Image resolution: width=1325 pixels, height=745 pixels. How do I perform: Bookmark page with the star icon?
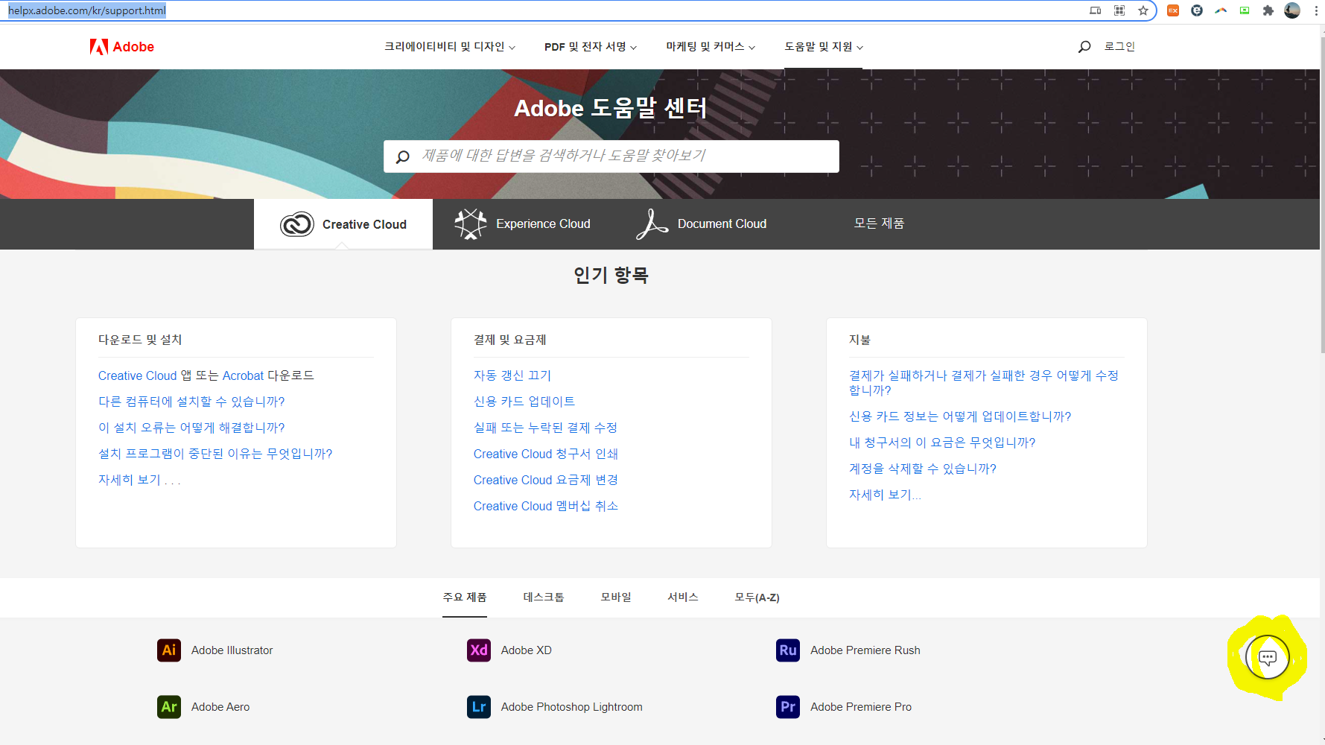pos(1143,10)
